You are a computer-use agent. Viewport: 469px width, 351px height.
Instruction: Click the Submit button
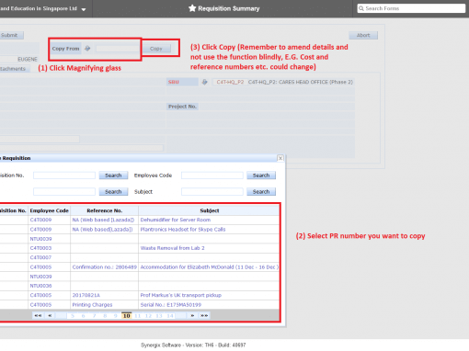click(11, 35)
